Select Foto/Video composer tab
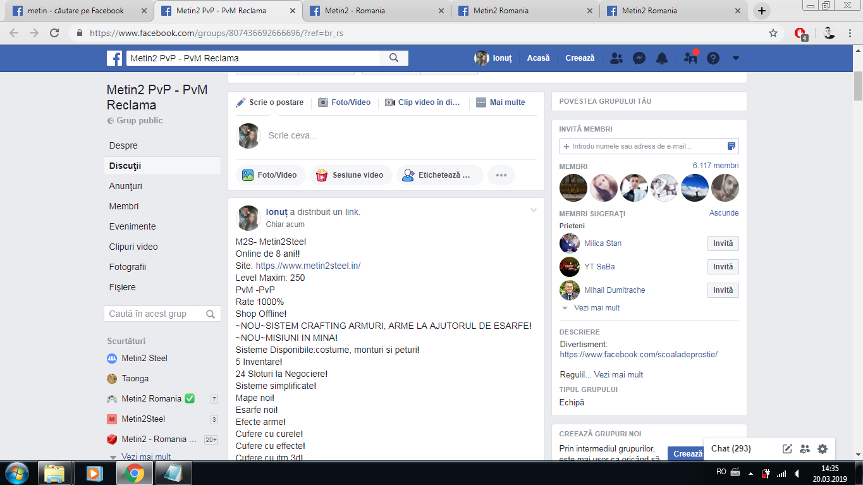 point(345,102)
